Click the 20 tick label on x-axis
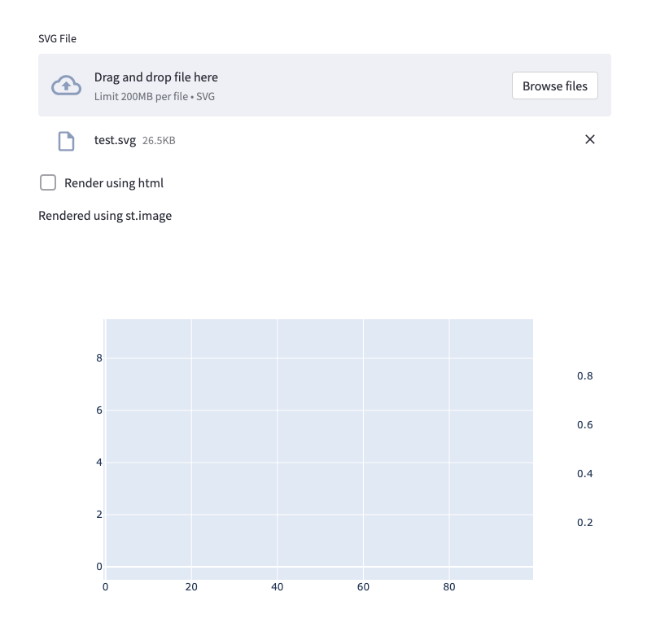This screenshot has width=656, height=636. (x=191, y=586)
